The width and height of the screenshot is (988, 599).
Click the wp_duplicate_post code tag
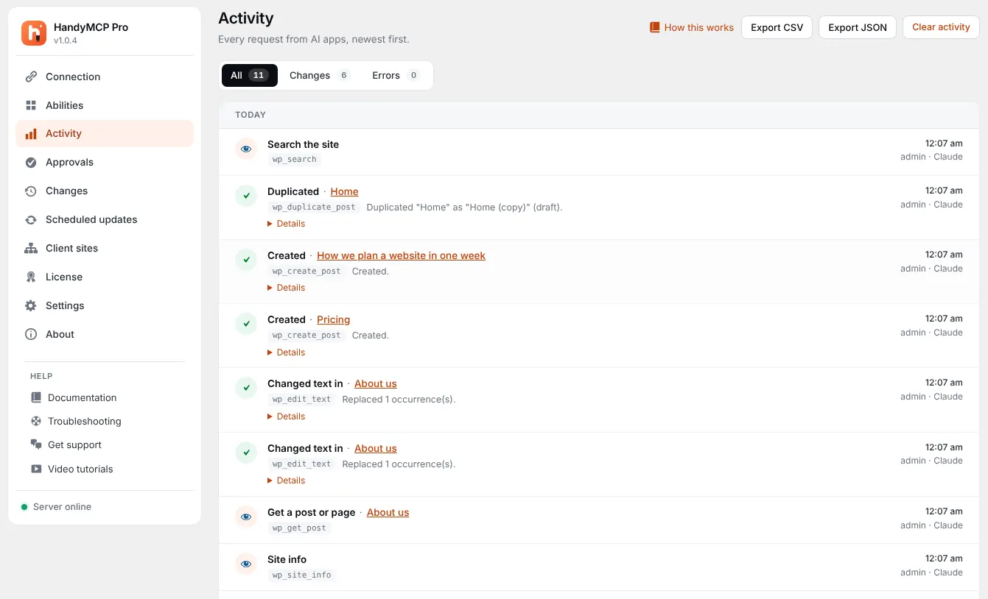click(314, 208)
